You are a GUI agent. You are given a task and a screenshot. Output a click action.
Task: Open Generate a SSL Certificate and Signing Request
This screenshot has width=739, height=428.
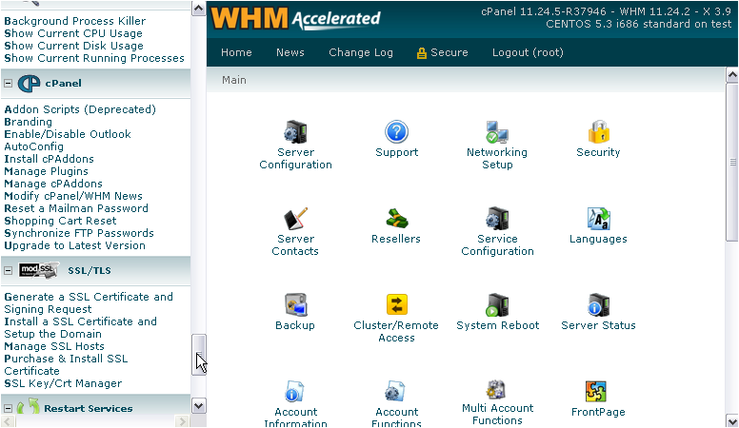pyautogui.click(x=89, y=302)
